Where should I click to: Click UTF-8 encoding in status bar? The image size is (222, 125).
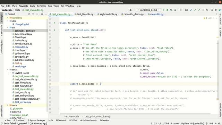click(166, 124)
